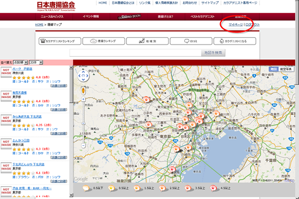The image size is (299, 199).
Task: Focus the map search text field
Action: 135,53
